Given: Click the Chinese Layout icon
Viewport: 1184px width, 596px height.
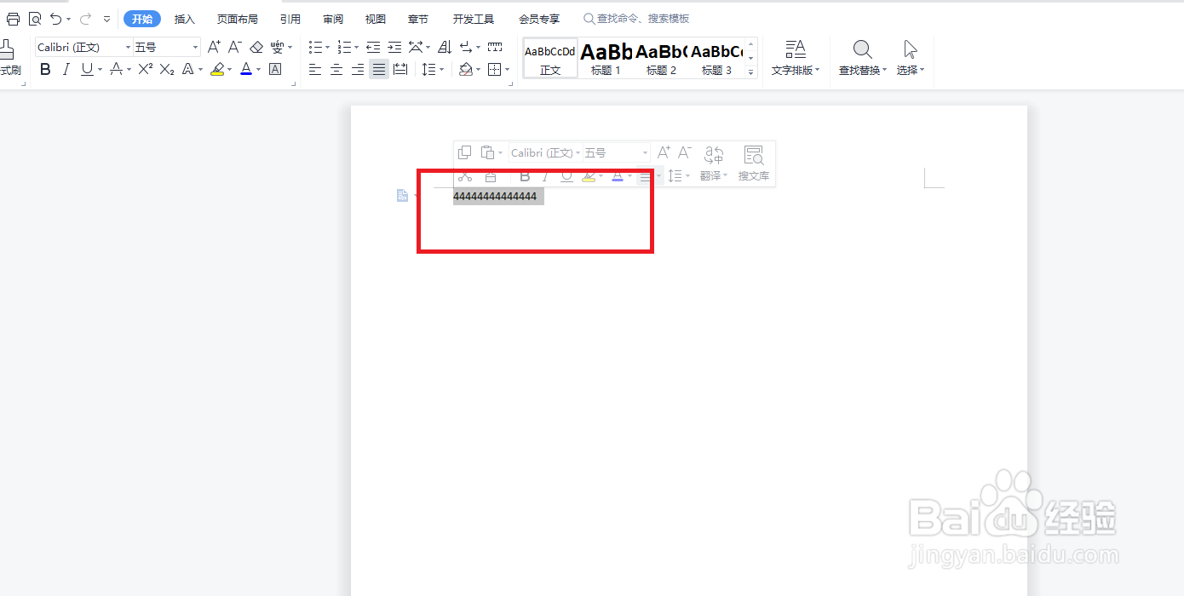Looking at the screenshot, I should (x=416, y=47).
